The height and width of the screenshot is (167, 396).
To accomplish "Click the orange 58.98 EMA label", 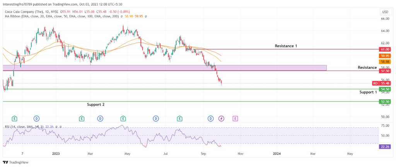I will 385,62.
